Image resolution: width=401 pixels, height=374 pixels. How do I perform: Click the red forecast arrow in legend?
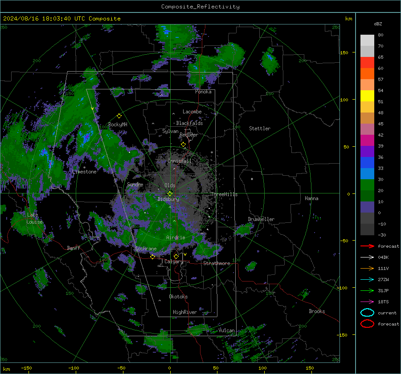point(367,246)
